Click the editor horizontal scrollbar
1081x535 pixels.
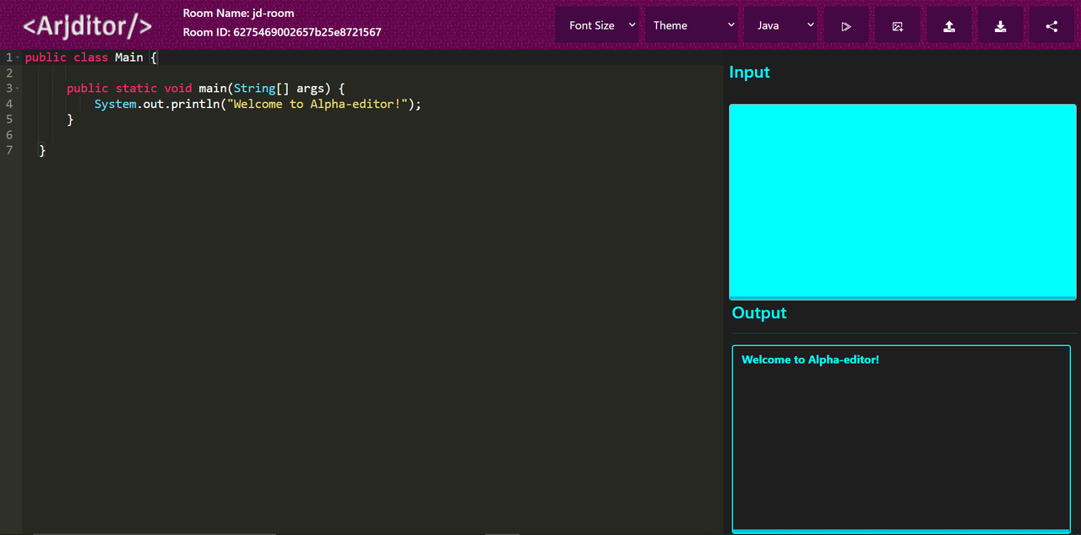click(155, 532)
